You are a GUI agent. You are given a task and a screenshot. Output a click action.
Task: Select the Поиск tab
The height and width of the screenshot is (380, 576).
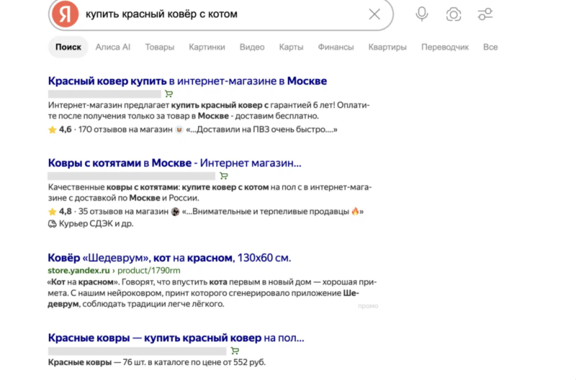(68, 47)
